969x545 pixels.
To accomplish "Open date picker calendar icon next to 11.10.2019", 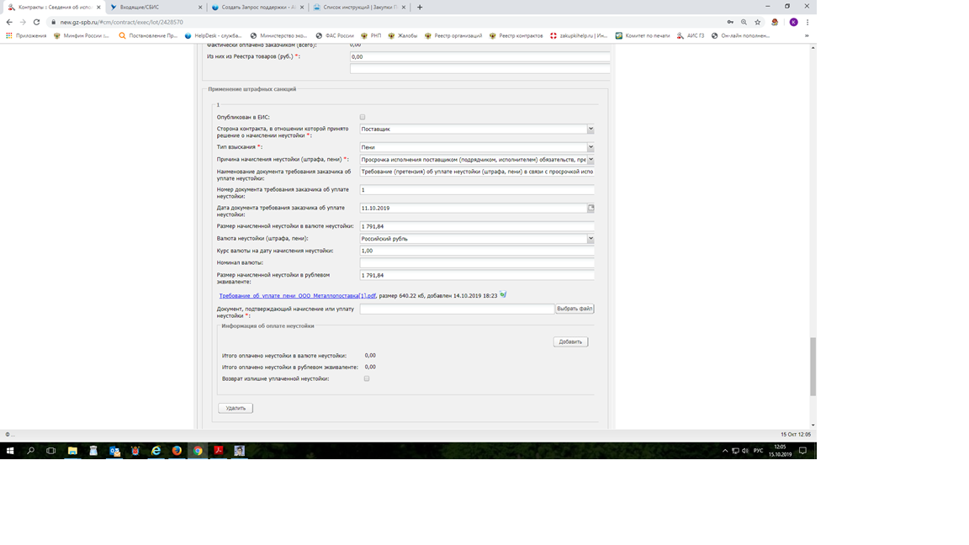I will click(x=590, y=209).
